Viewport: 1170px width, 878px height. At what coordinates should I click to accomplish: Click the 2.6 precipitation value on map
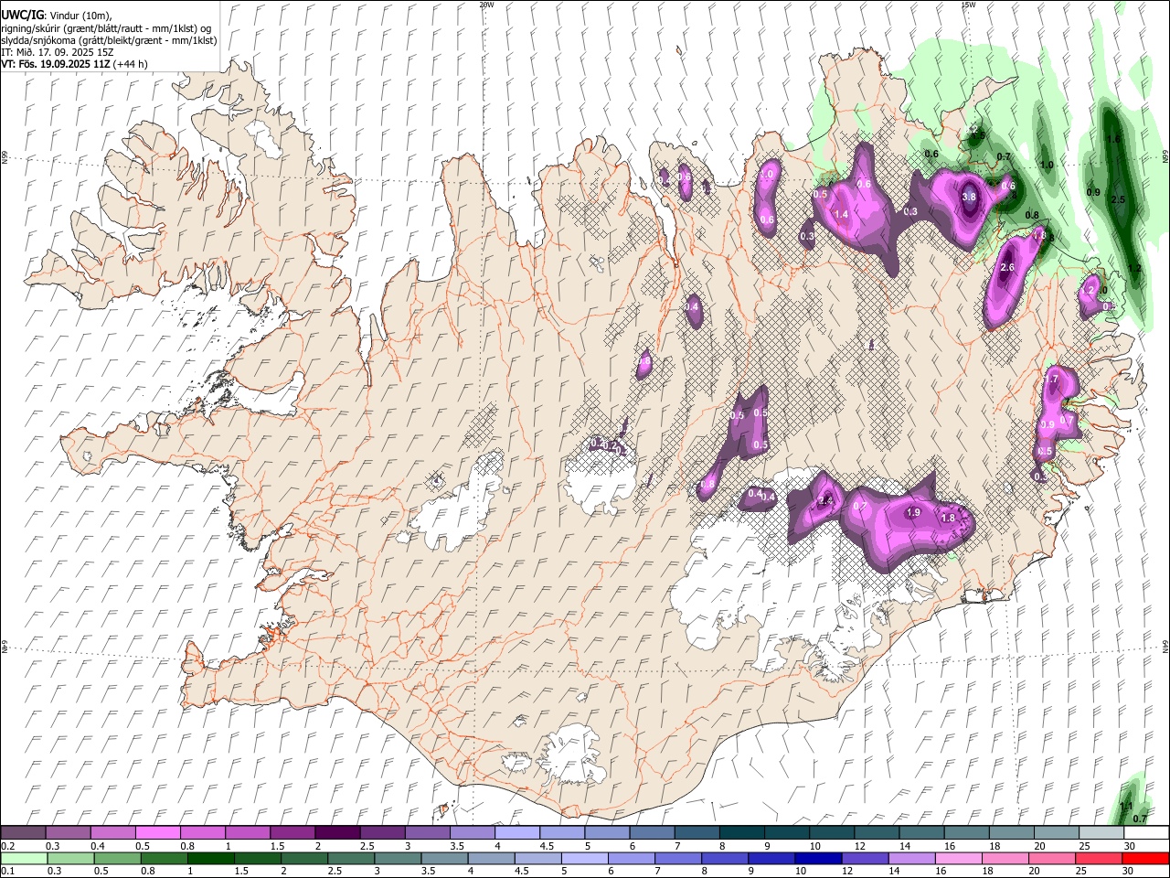click(1008, 267)
